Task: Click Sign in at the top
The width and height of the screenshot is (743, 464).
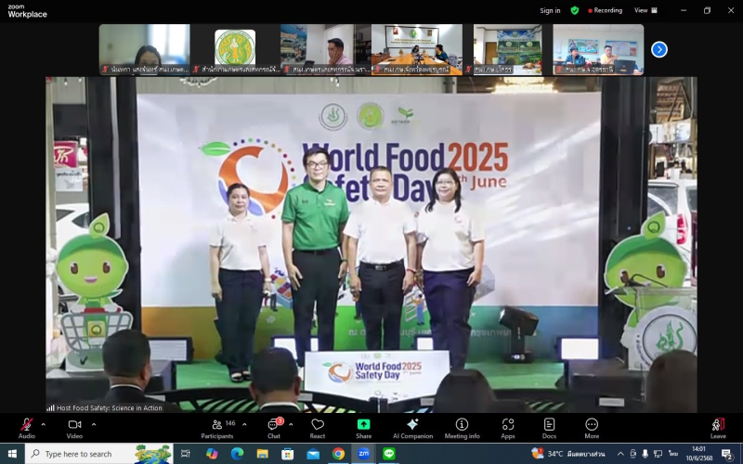Action: (550, 10)
